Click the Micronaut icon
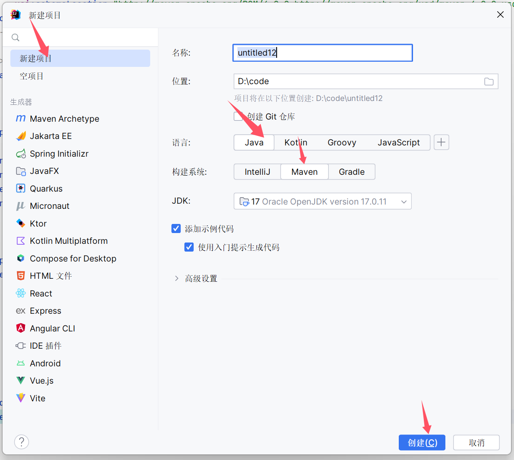 click(21, 206)
